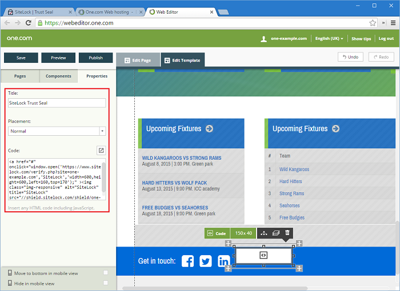Screen dimensions: 400x291
Task: Click one-example.com account link
Action: point(289,38)
